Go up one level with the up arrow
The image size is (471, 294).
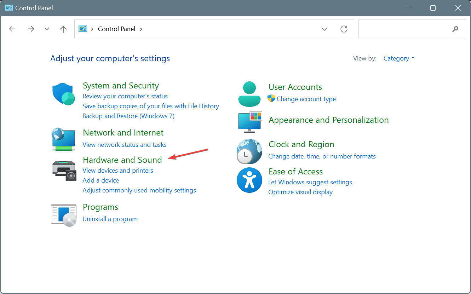63,29
